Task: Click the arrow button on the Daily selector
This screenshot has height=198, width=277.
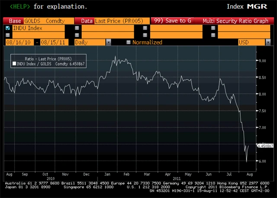Action: point(109,42)
